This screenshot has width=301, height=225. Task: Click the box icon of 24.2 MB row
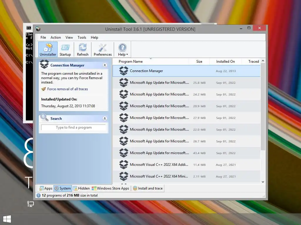pos(124,94)
